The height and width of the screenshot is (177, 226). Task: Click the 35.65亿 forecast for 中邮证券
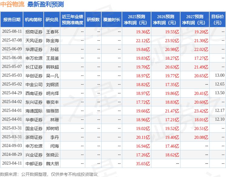click(x=143, y=164)
